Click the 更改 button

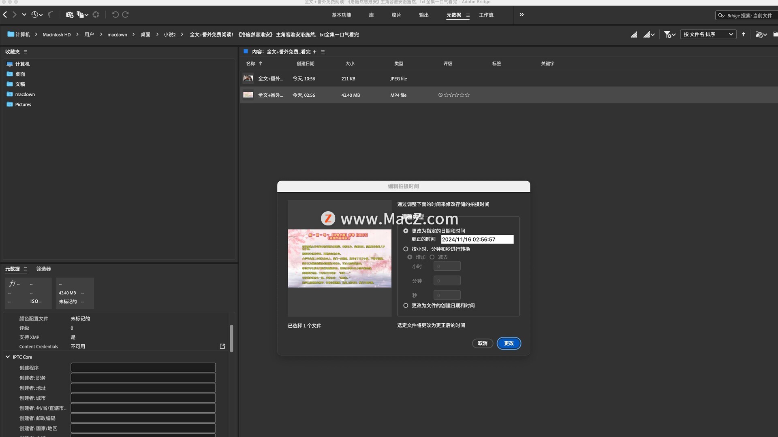509,344
